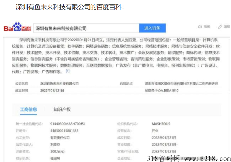Viewport: 231px width, 162px height.
Task: Click the 开业 business status value
Action: (155, 131)
